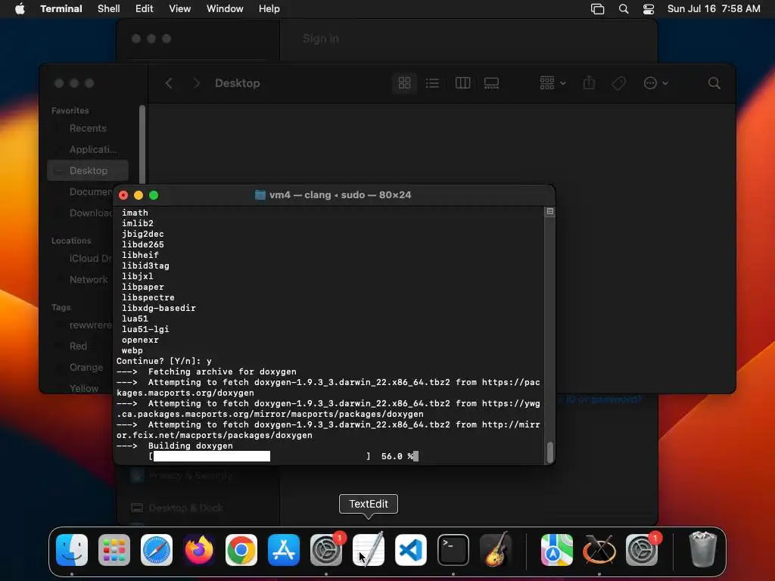Select Recents in Finder sidebar
Image resolution: width=775 pixels, height=581 pixels.
tap(88, 129)
